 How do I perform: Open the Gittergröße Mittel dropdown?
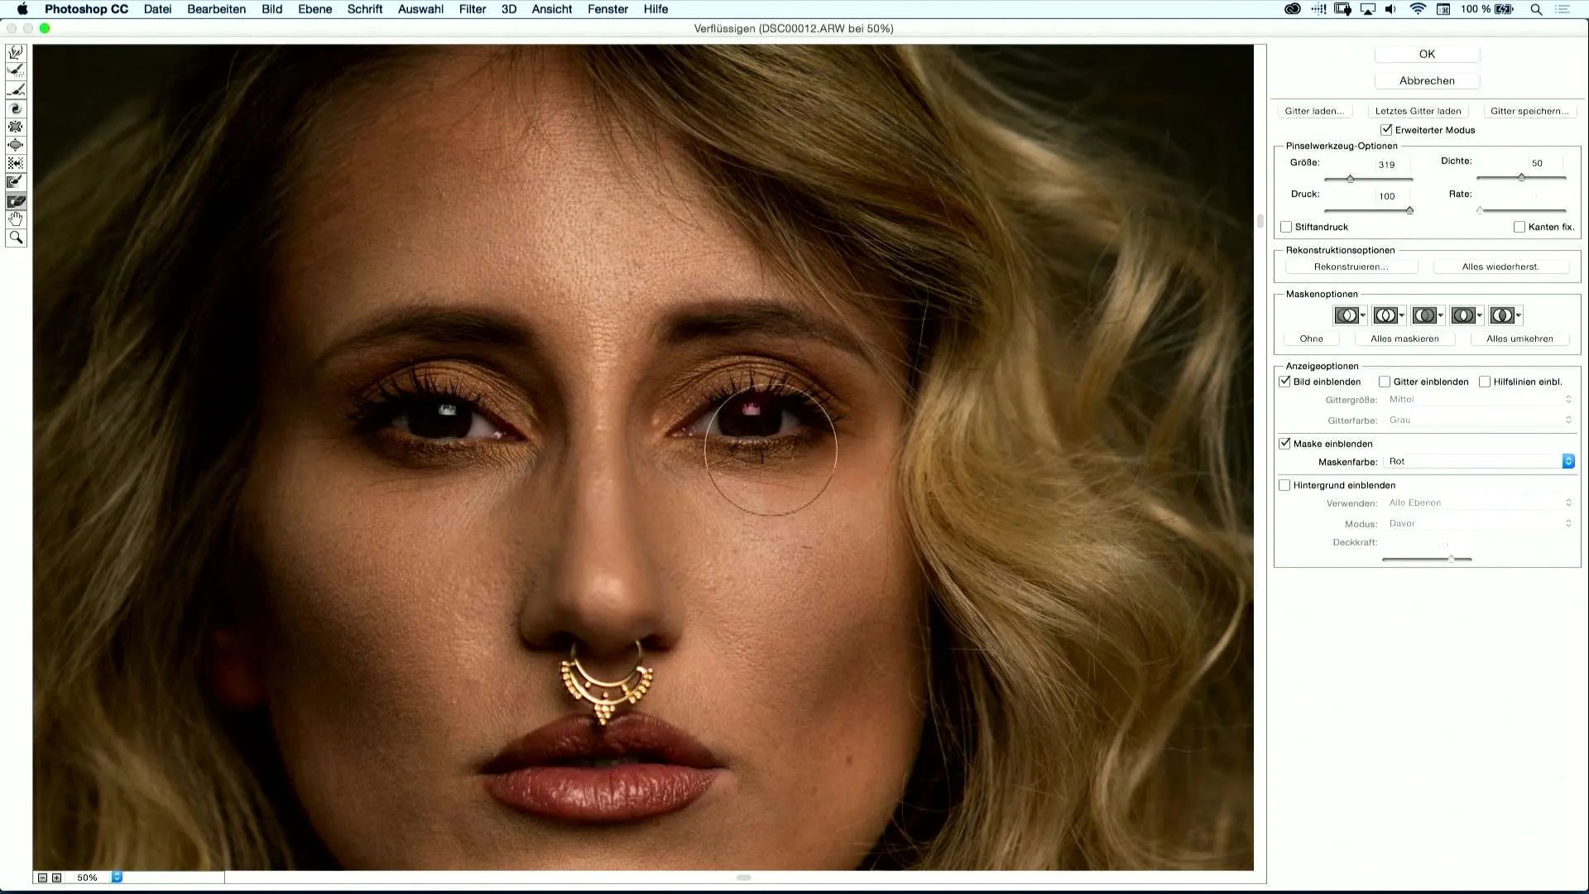point(1479,400)
